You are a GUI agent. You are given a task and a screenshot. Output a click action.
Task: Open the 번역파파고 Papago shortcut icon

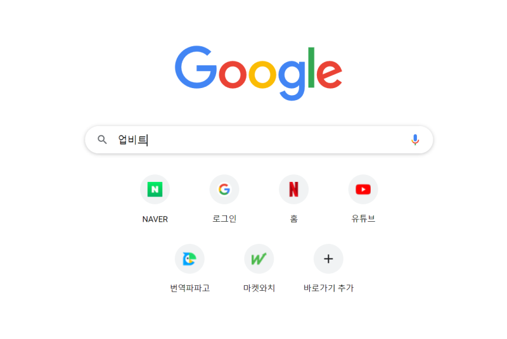click(x=189, y=259)
